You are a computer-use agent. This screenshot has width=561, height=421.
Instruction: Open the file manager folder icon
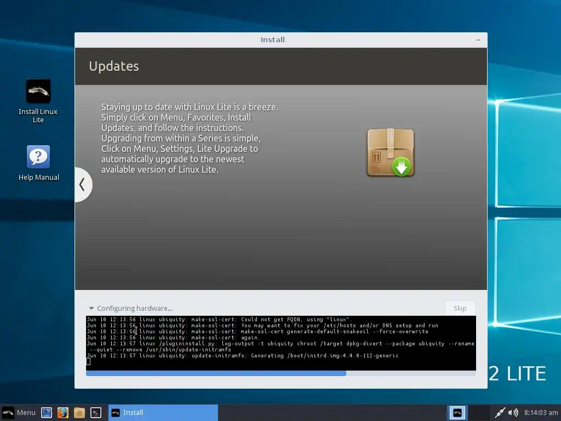tap(79, 413)
